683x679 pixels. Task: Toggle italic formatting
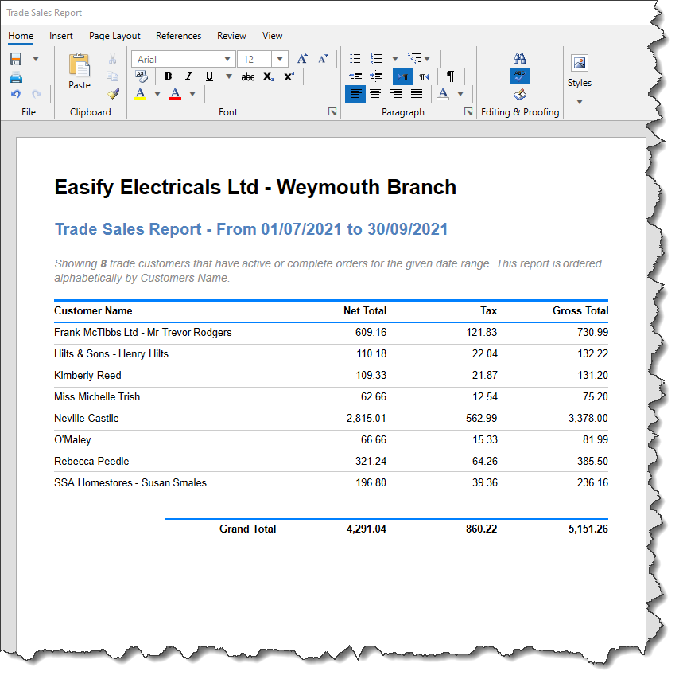coord(188,76)
